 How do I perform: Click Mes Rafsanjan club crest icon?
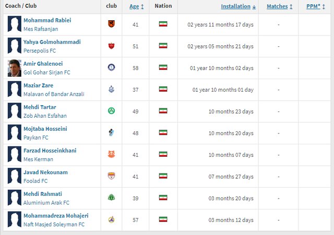[111, 24]
